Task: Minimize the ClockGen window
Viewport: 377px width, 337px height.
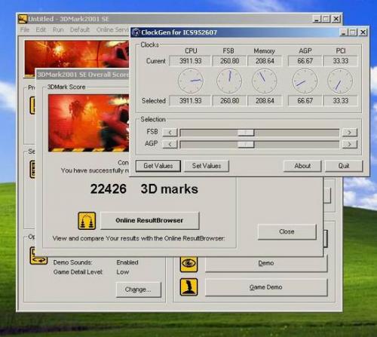Action: coord(344,32)
